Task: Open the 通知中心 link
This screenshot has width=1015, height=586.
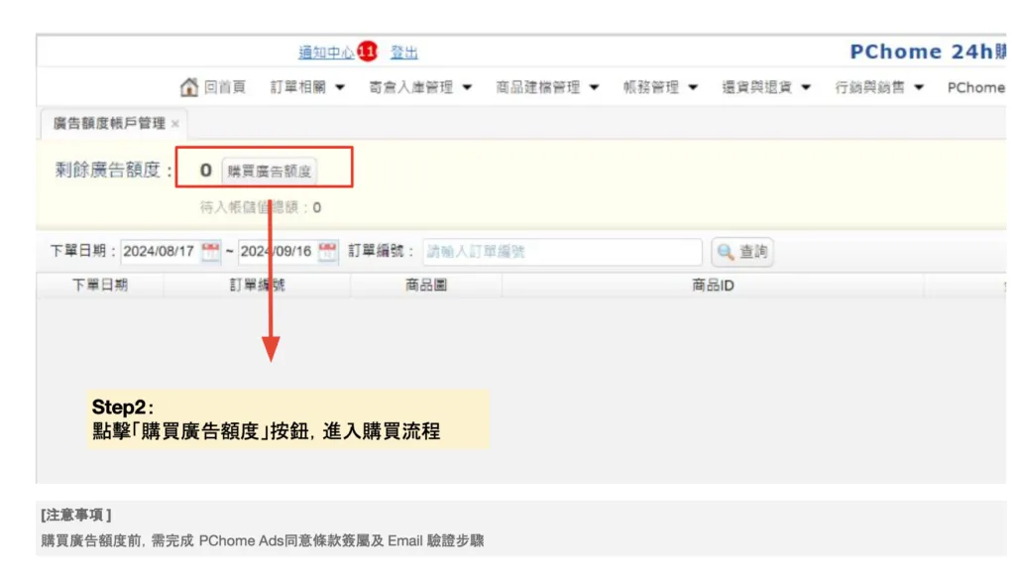Action: coord(326,53)
